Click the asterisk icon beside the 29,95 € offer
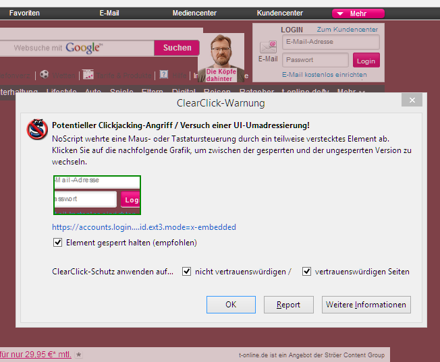Image resolution: width=440 pixels, height=362 pixels. [79, 355]
